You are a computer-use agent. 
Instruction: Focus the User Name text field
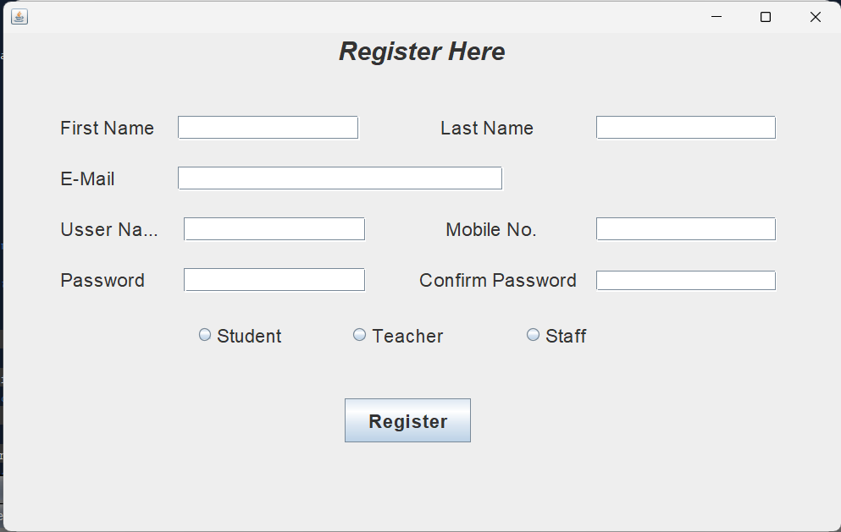274,229
